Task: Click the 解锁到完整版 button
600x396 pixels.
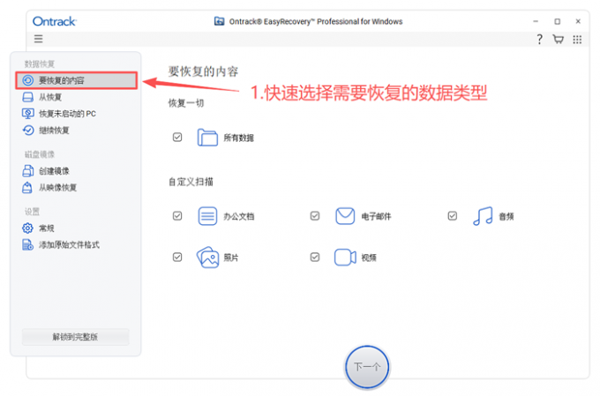Action: [x=75, y=337]
